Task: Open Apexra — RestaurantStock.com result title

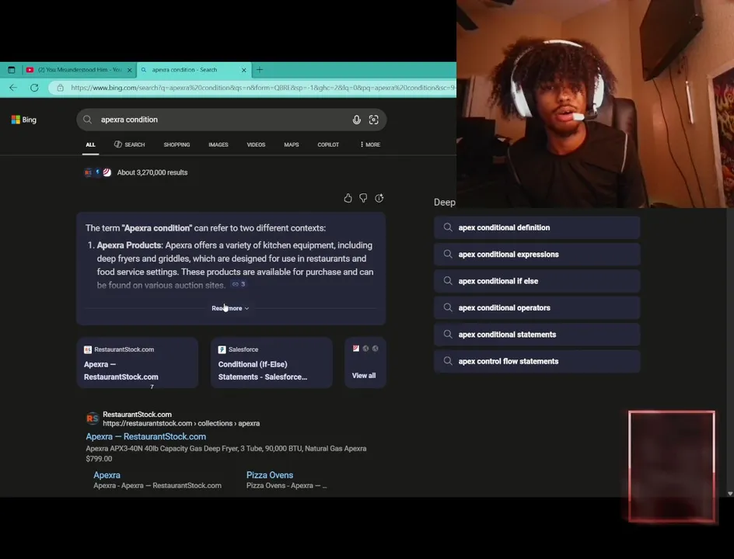Action: coord(146,436)
